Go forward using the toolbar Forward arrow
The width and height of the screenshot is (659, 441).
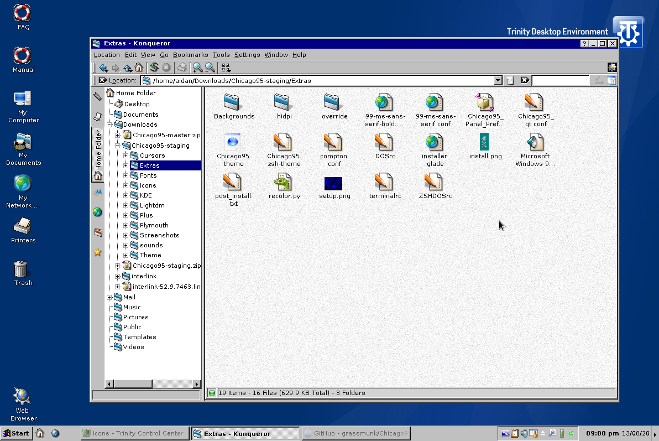116,68
